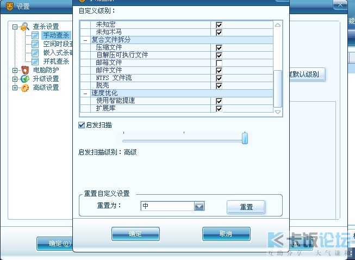Click the 使用智能提速 row label

tap(115, 101)
